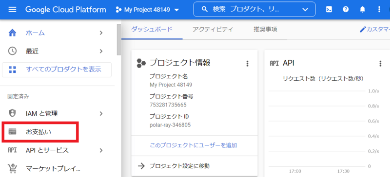Expand the 最近 submenu chevron
The image size is (390, 177).
[101, 51]
